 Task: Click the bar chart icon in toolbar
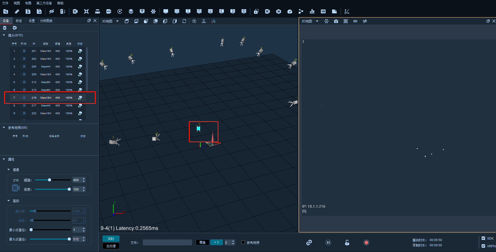[312, 11]
